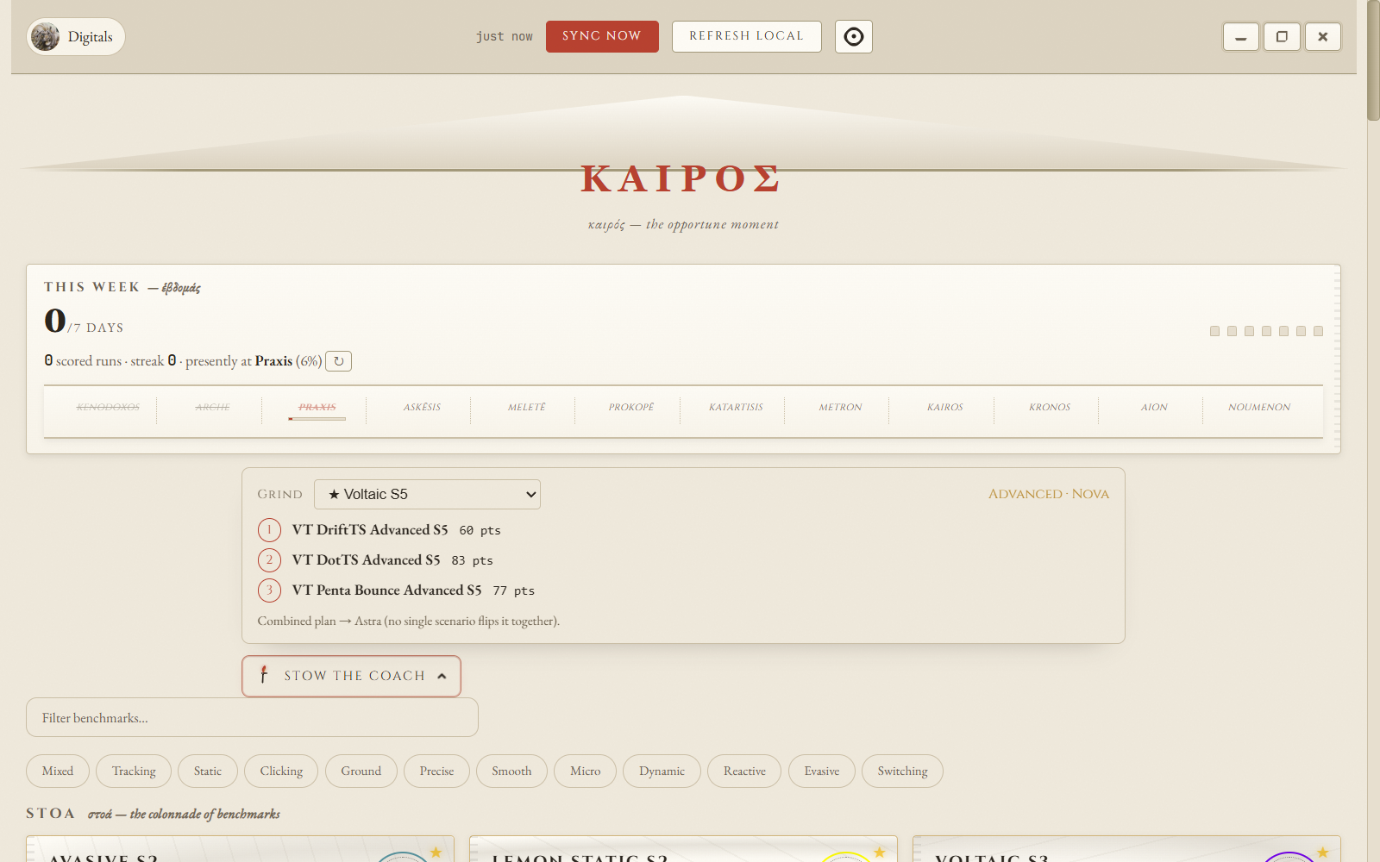Click the step 1 circle beside VT DriftTS
The image size is (1380, 862).
269,529
